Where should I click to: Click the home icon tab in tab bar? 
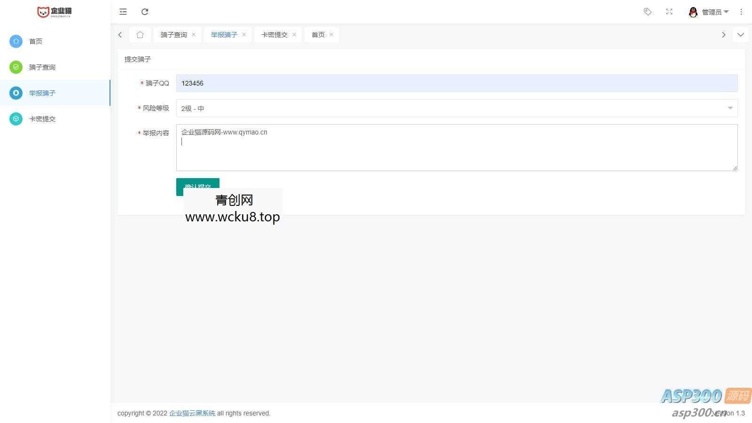[140, 34]
